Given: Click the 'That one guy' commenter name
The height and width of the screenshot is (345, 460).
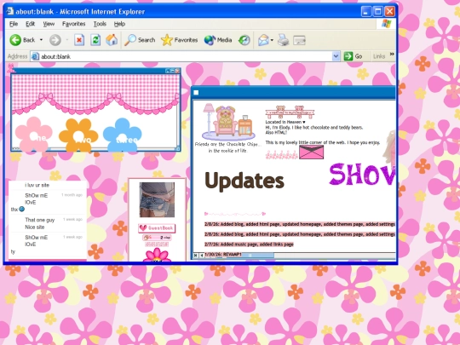Looking at the screenshot, I should (x=39, y=220).
